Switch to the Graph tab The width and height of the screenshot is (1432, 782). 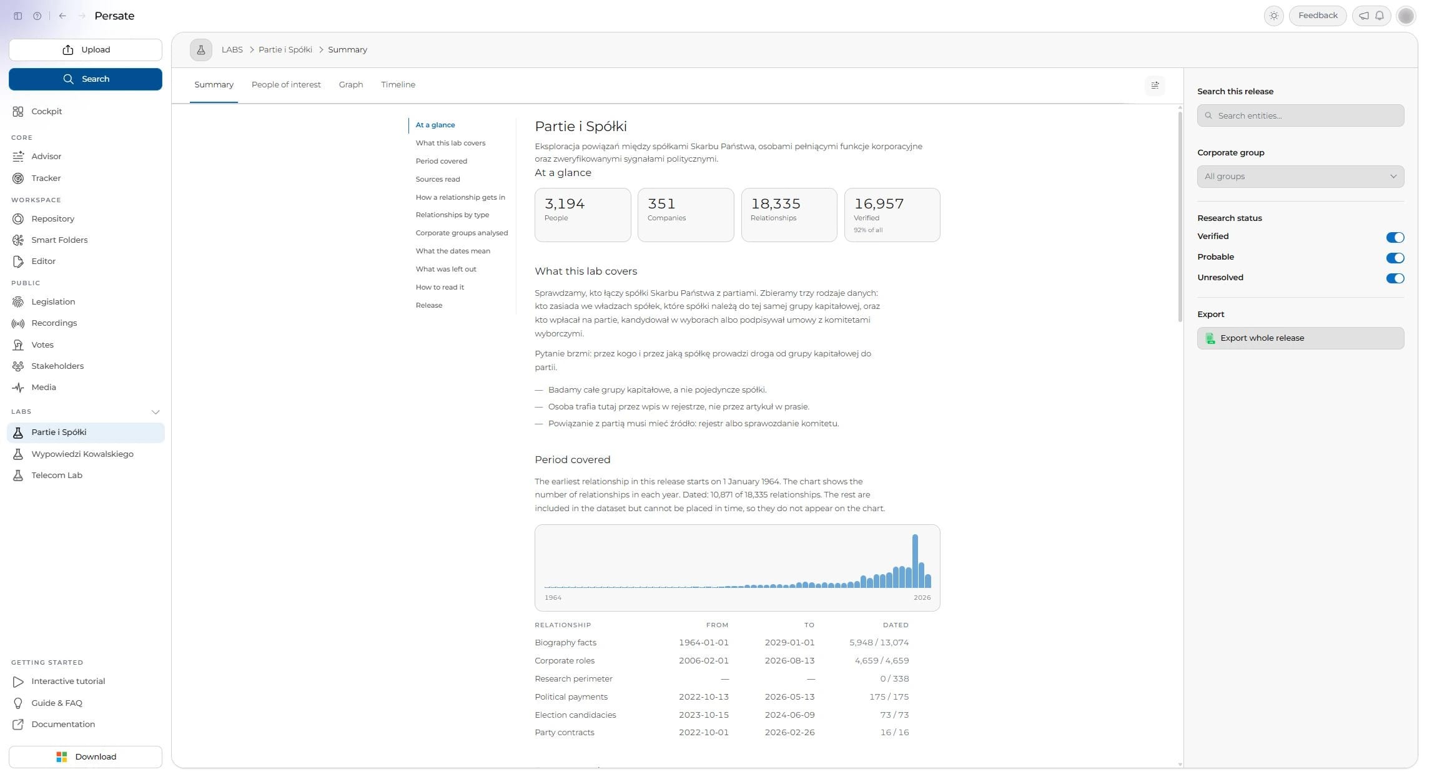click(351, 85)
